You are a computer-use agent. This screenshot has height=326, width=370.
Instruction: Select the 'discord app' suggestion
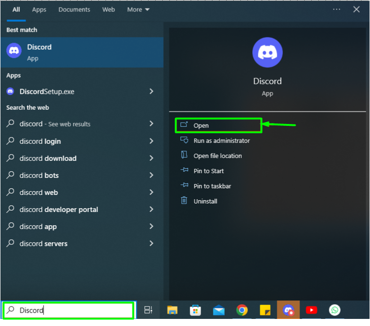pos(82,226)
